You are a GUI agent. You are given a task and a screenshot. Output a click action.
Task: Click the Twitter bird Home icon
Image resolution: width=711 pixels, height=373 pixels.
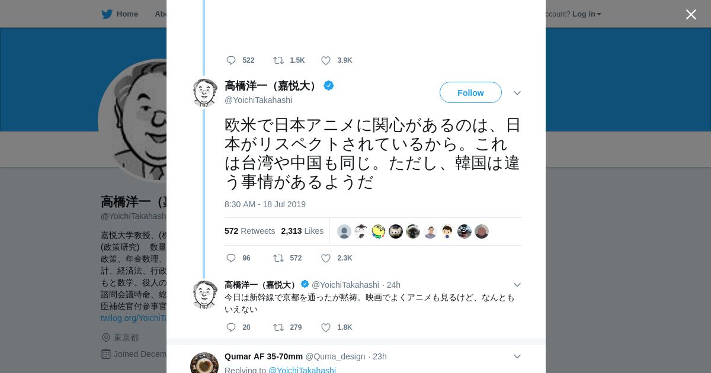coord(107,14)
